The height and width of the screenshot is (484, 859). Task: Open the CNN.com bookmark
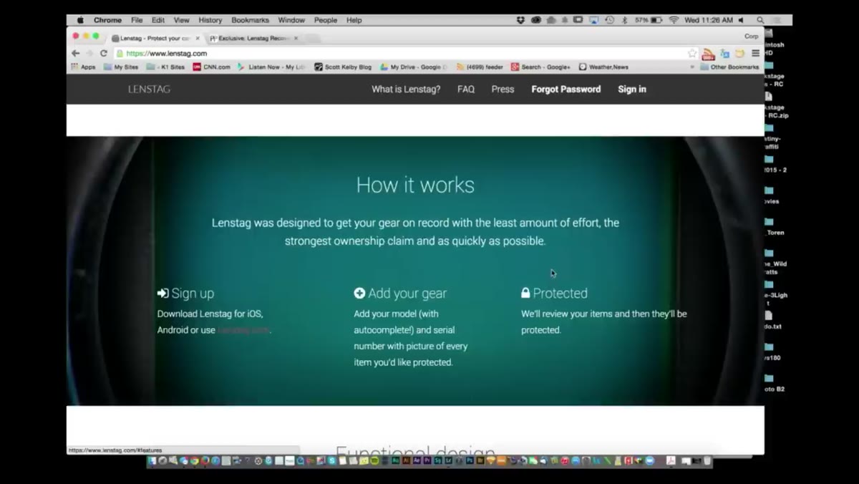212,67
